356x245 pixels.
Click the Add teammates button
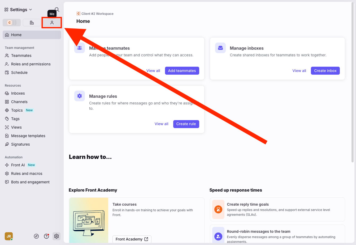tap(182, 71)
